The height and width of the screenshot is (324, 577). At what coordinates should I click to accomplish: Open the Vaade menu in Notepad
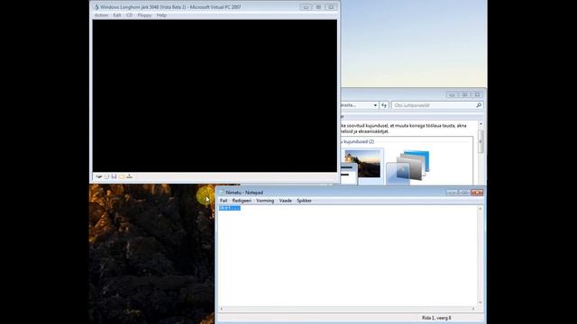285,201
